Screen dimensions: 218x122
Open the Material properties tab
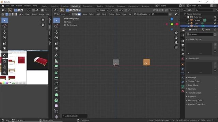(183, 91)
